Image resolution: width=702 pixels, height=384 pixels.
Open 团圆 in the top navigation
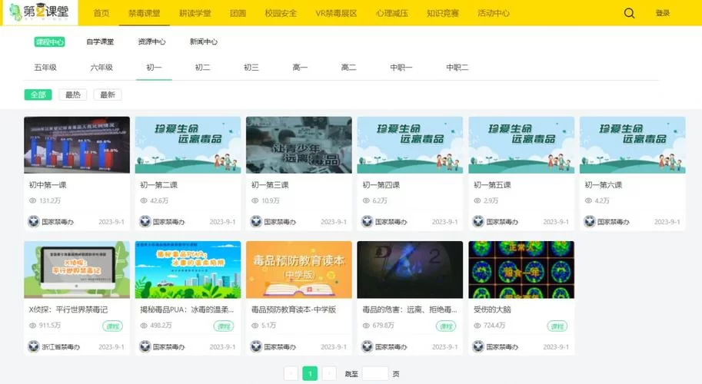coord(238,13)
